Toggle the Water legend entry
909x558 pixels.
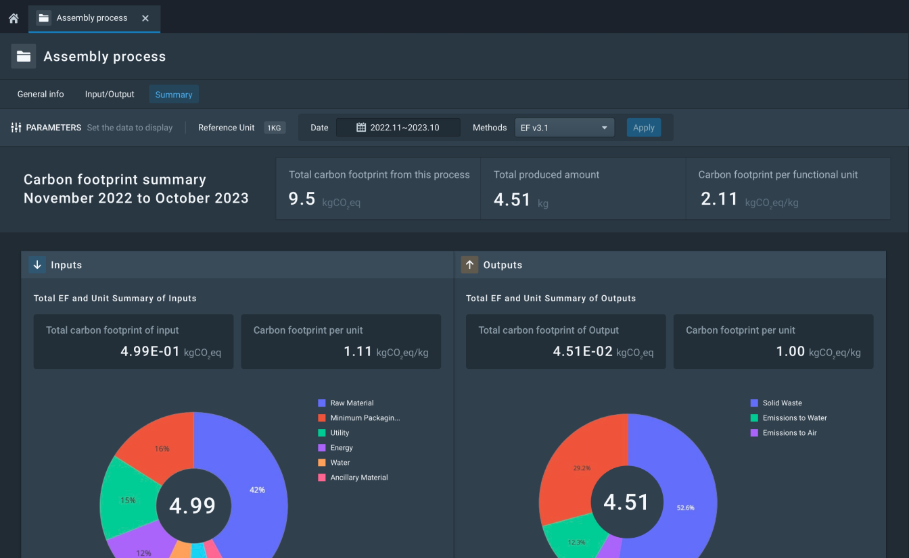coord(334,462)
